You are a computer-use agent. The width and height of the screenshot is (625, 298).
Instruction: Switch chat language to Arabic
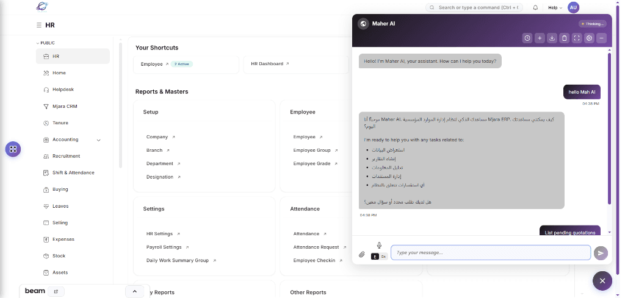pyautogui.click(x=375, y=257)
